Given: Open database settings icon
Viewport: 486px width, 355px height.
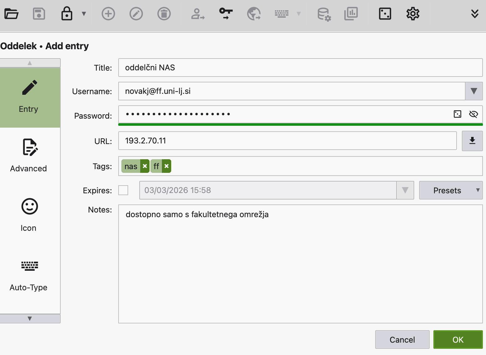Looking at the screenshot, I should [324, 14].
